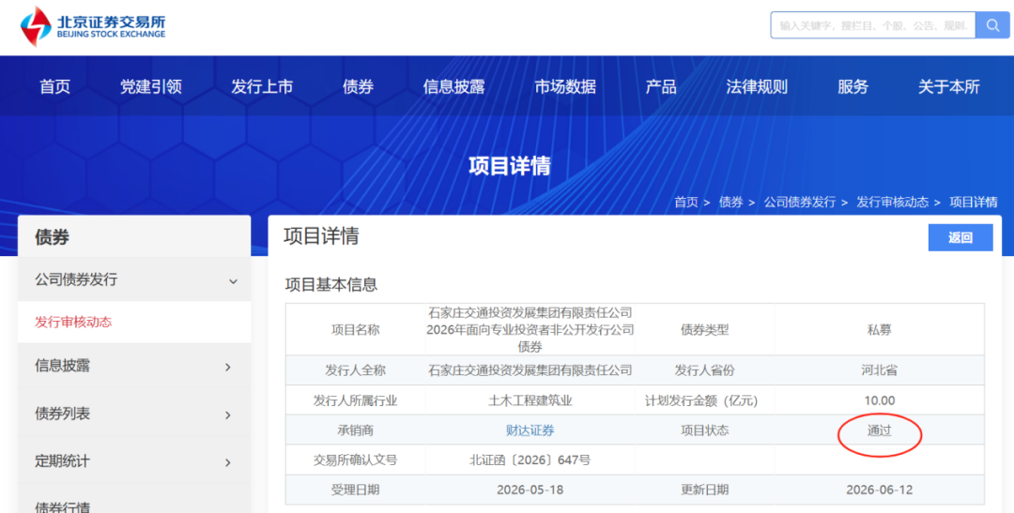
Task: Open 关于本所 navigation item
Action: coord(948,86)
